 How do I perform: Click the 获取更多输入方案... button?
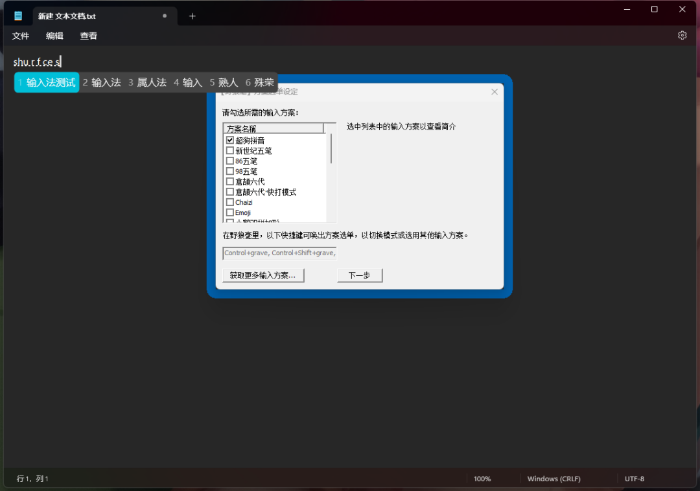tap(263, 275)
